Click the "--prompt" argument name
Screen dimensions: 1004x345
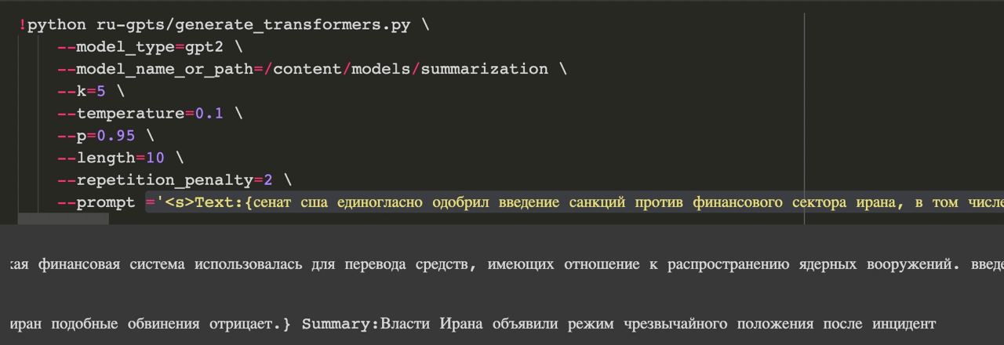click(x=96, y=202)
